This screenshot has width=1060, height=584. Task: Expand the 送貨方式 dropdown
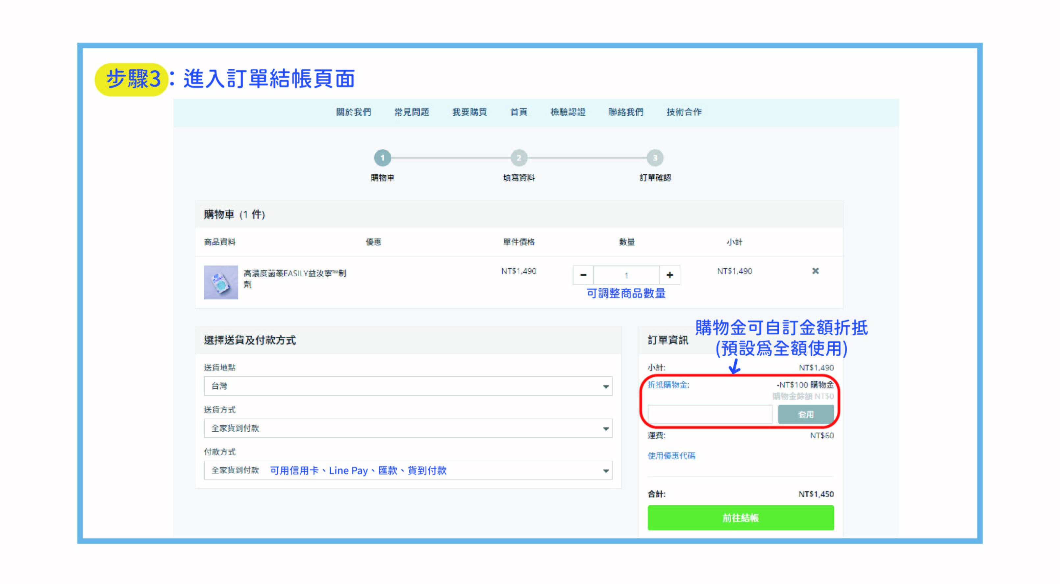coord(407,428)
